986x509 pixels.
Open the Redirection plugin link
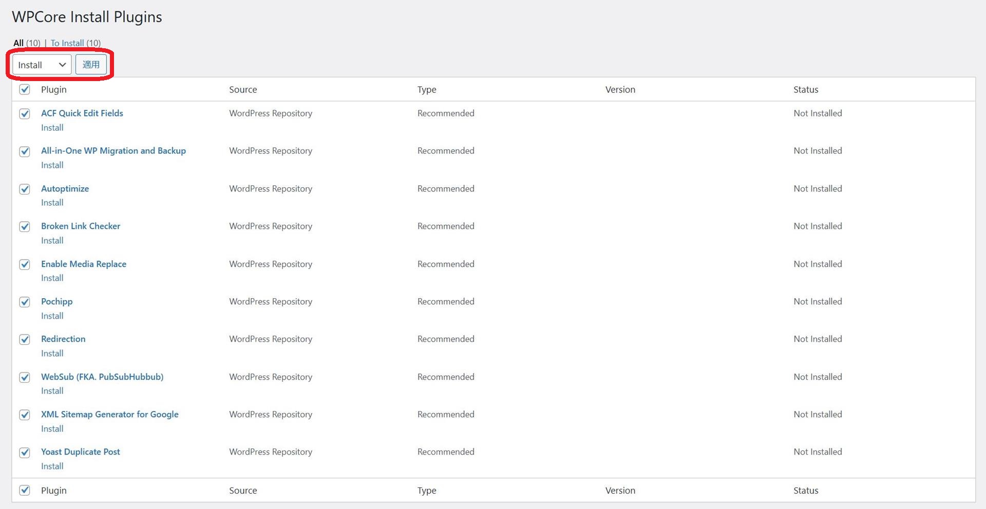pos(63,339)
